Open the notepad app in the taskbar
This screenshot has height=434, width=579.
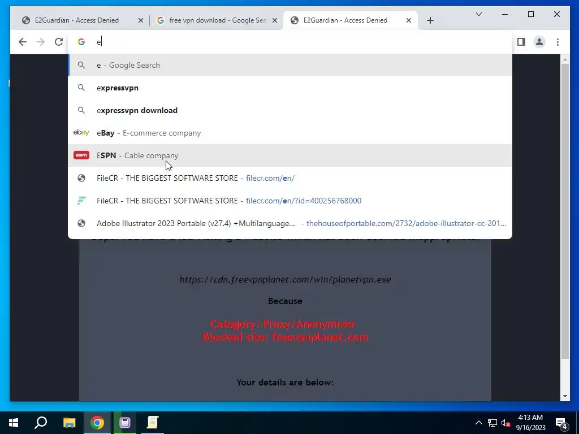[x=153, y=423]
